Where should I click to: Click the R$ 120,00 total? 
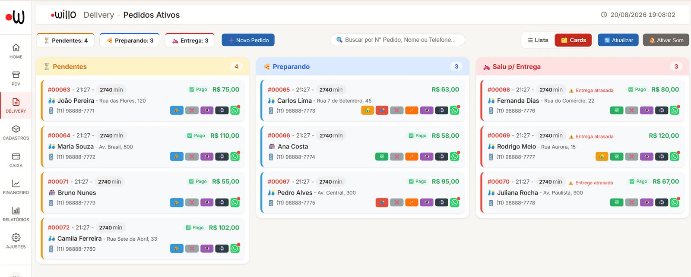pyautogui.click(x=664, y=135)
